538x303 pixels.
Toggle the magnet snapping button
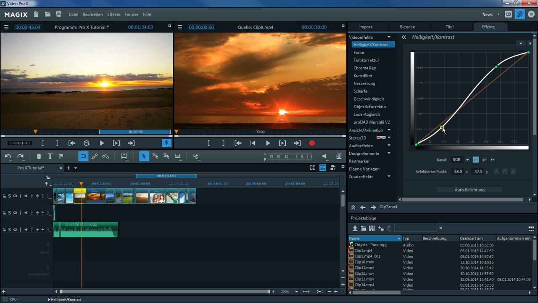pyautogui.click(x=83, y=156)
